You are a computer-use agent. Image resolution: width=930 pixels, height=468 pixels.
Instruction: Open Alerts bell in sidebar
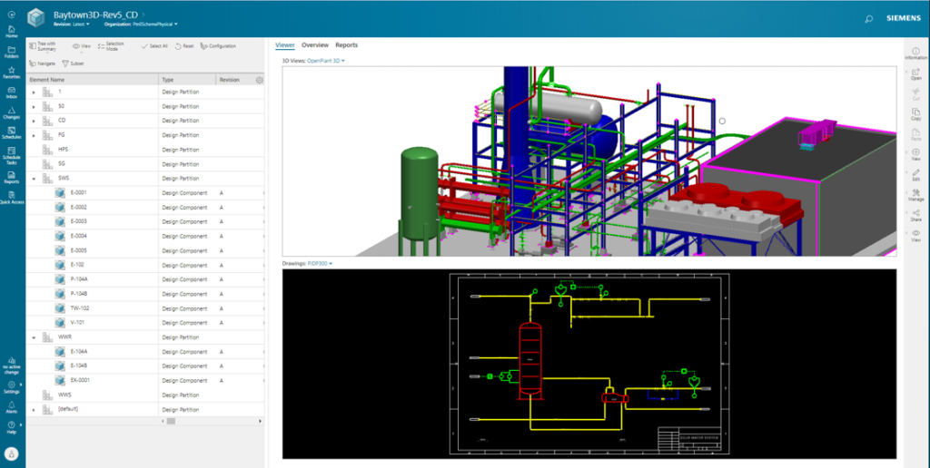pyautogui.click(x=12, y=407)
